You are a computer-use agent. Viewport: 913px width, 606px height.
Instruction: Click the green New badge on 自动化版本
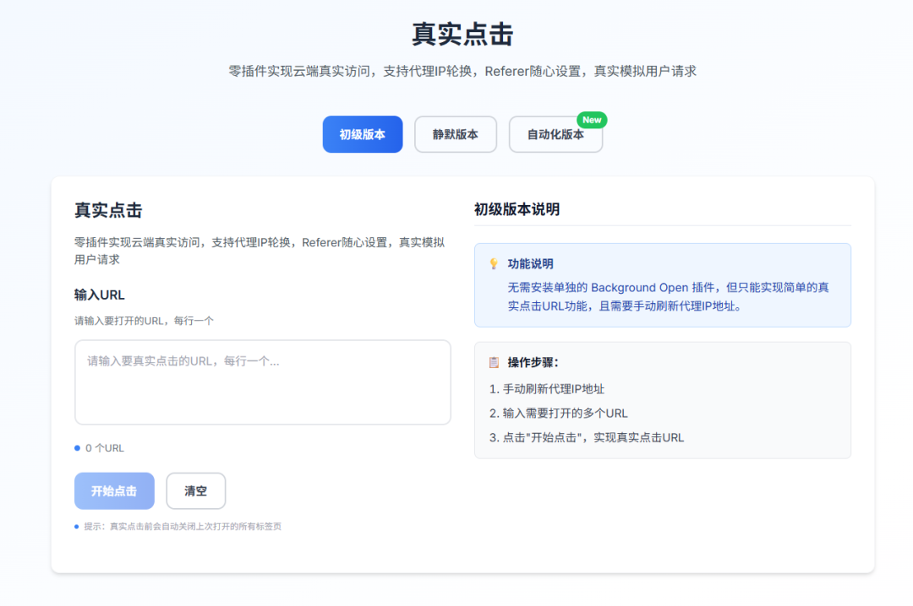(x=592, y=120)
